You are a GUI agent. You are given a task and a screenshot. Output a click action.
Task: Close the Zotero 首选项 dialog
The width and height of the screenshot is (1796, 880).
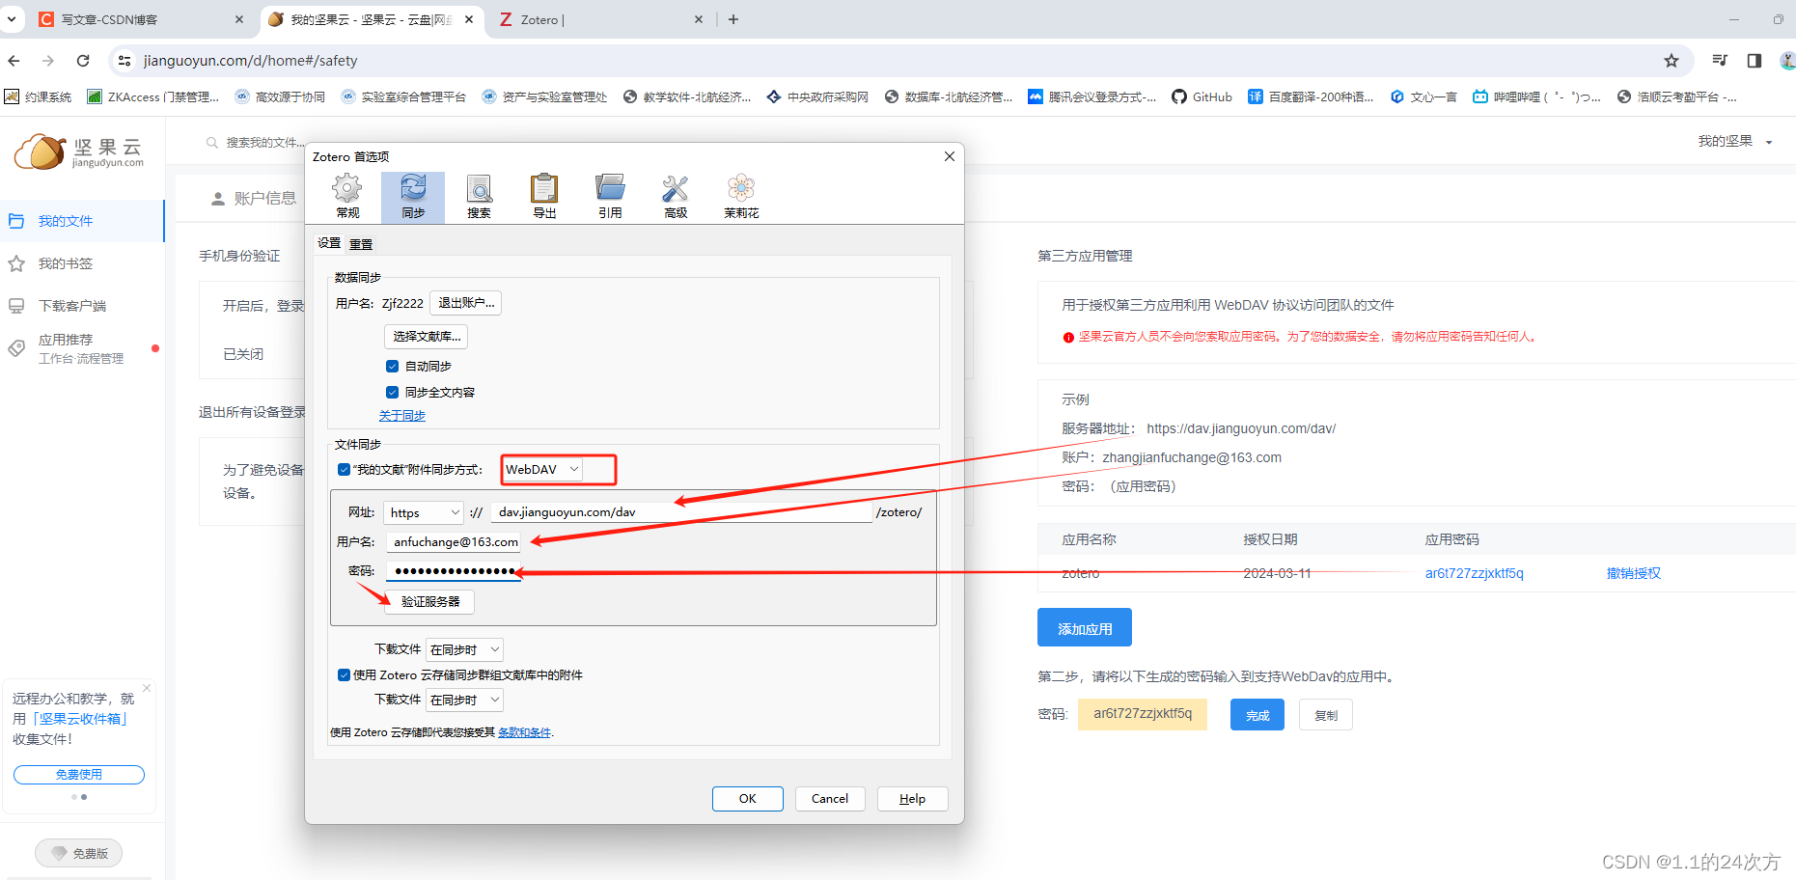pos(950,156)
